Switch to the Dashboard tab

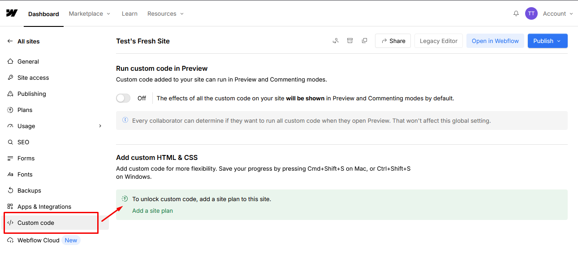click(43, 14)
